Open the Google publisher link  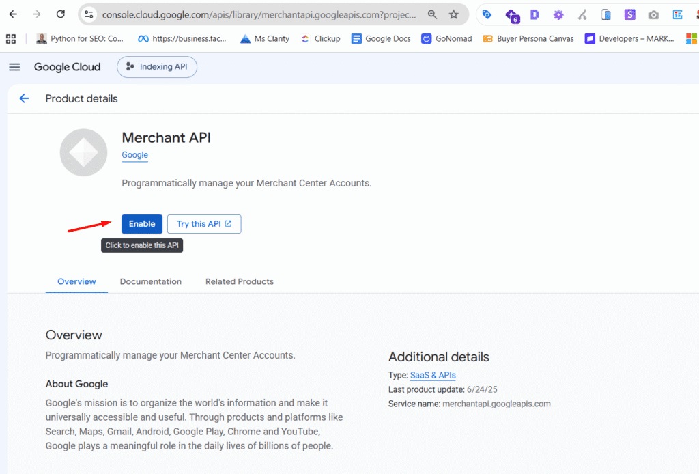(x=134, y=155)
